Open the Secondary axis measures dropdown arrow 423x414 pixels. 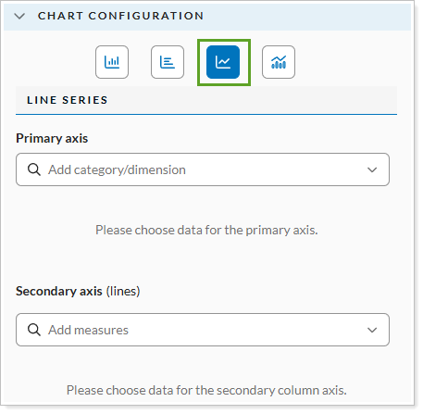point(372,330)
